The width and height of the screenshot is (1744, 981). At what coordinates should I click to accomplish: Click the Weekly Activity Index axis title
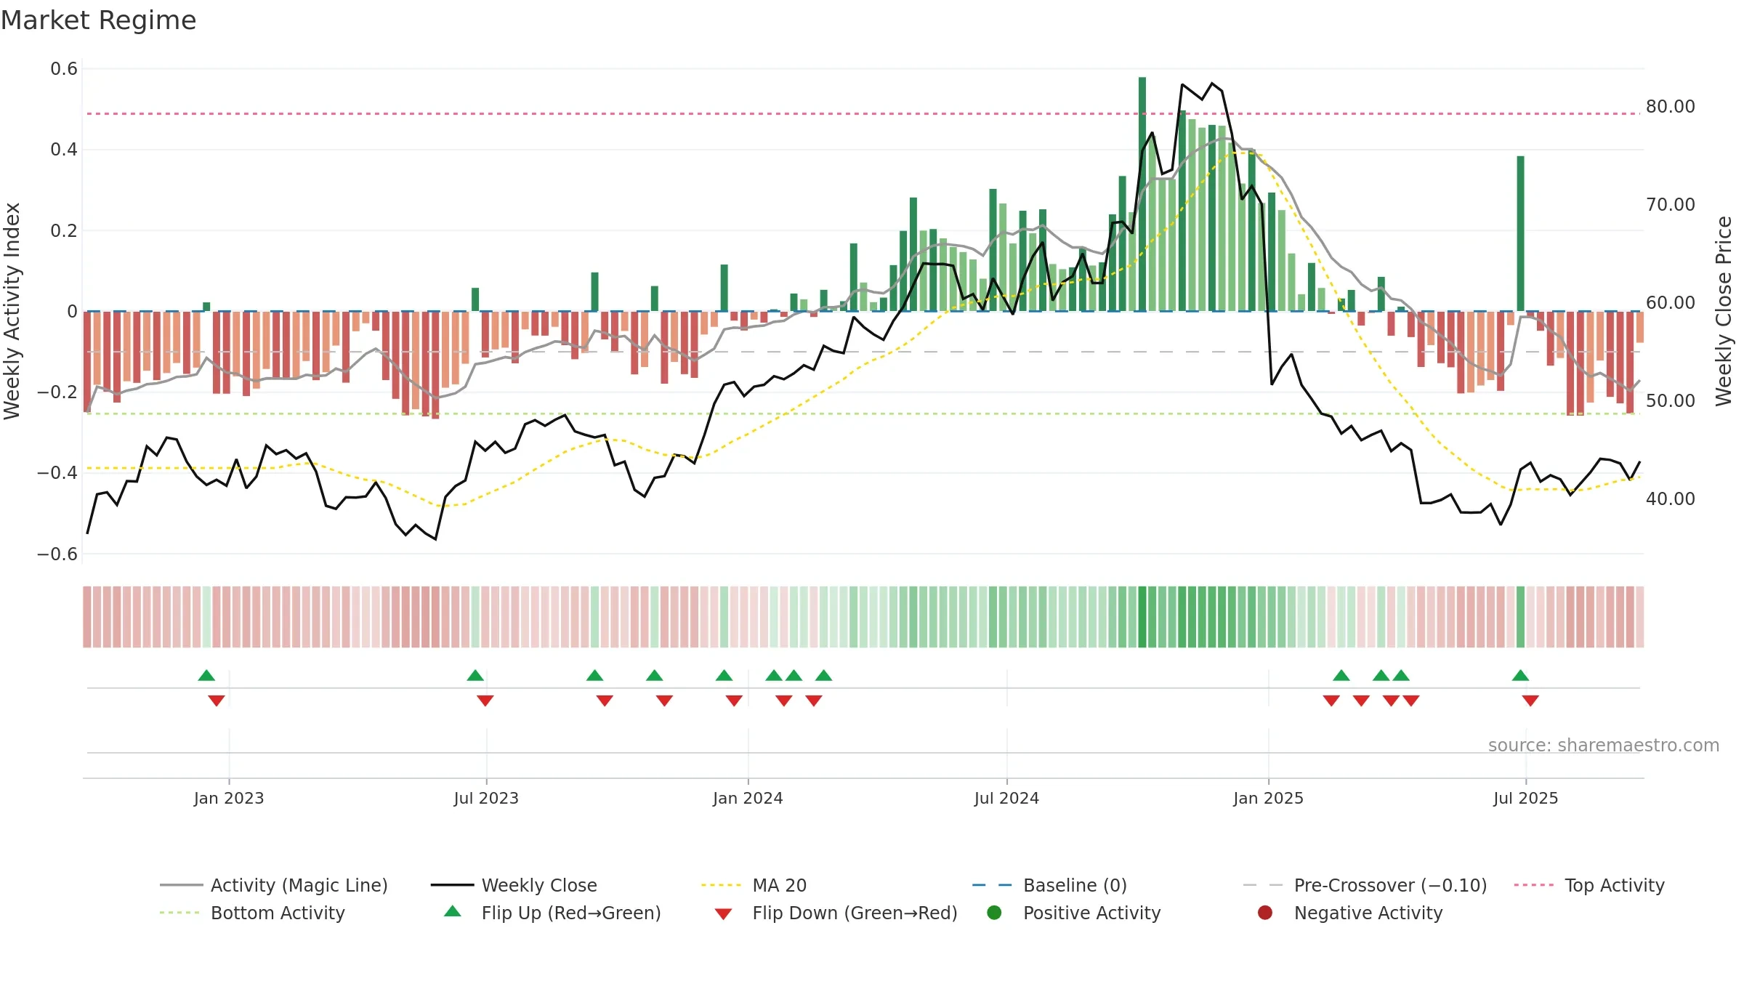pyautogui.click(x=12, y=311)
